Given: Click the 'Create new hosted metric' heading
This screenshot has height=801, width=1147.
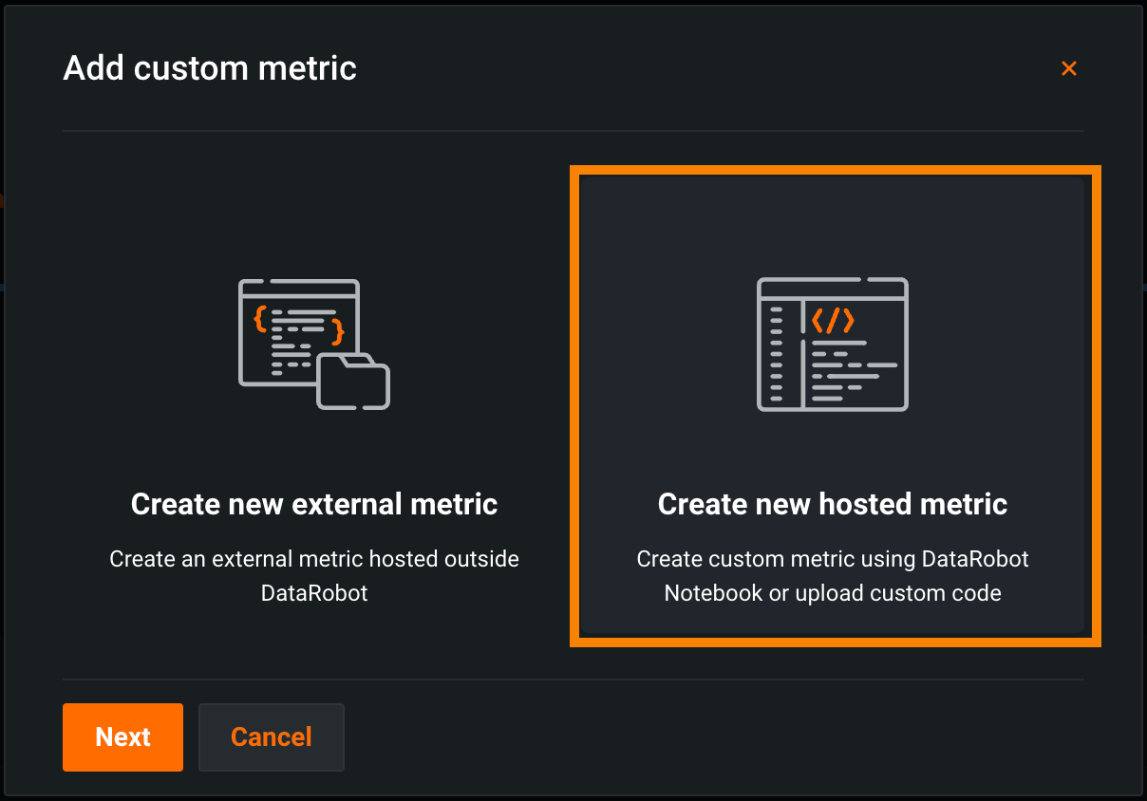Looking at the screenshot, I should 832,504.
